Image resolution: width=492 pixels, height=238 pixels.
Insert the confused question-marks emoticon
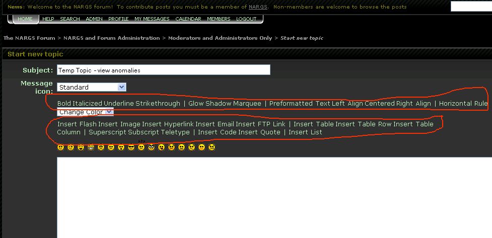(x=141, y=147)
